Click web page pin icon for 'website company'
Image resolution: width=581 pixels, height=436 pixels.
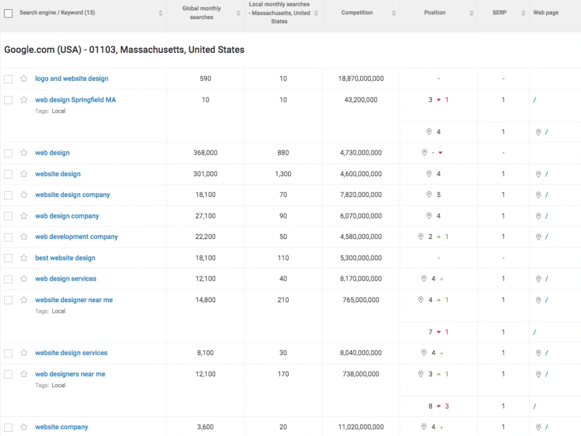point(539,427)
